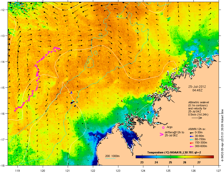Click the longitude axis label '121'
Image resolution: width=224 pixels, height=173 pixels.
(x=68, y=170)
